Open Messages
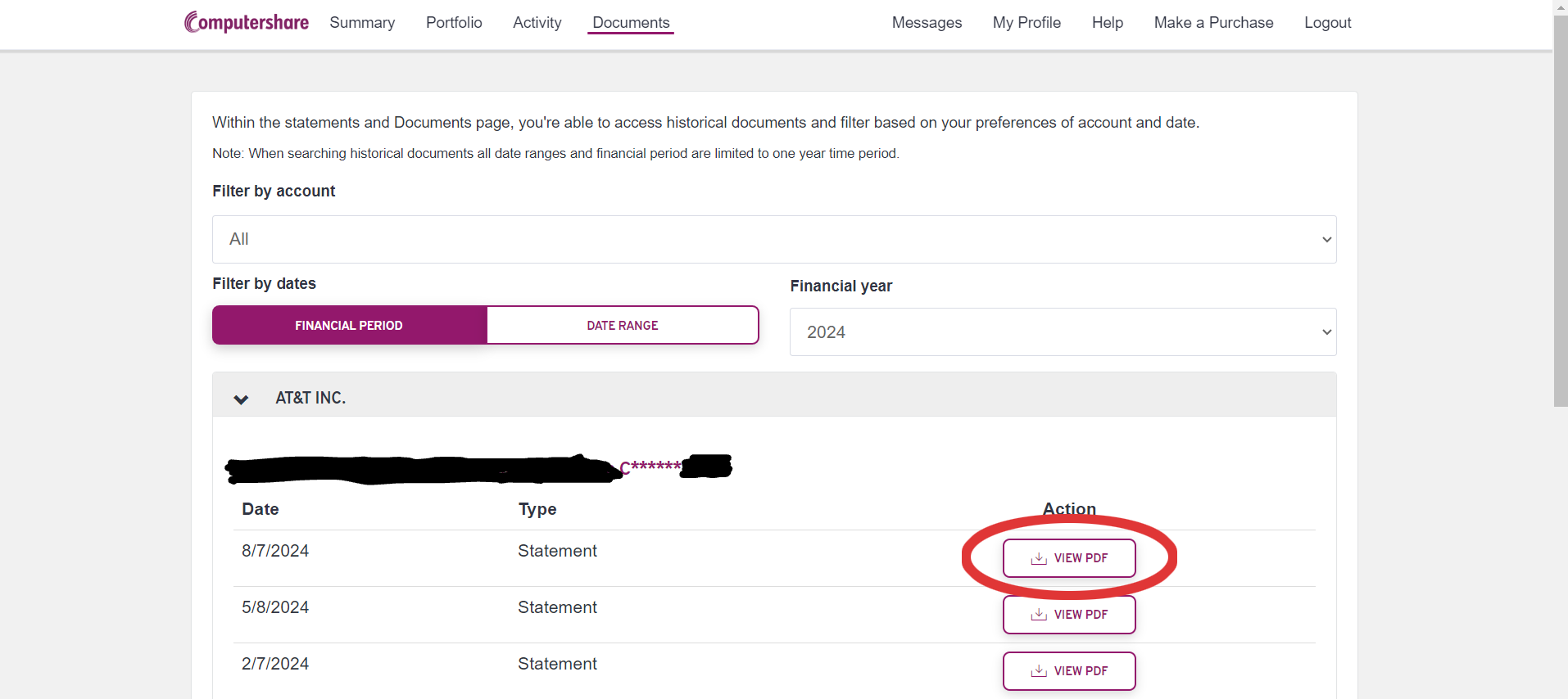The image size is (1568, 699). coord(927,23)
